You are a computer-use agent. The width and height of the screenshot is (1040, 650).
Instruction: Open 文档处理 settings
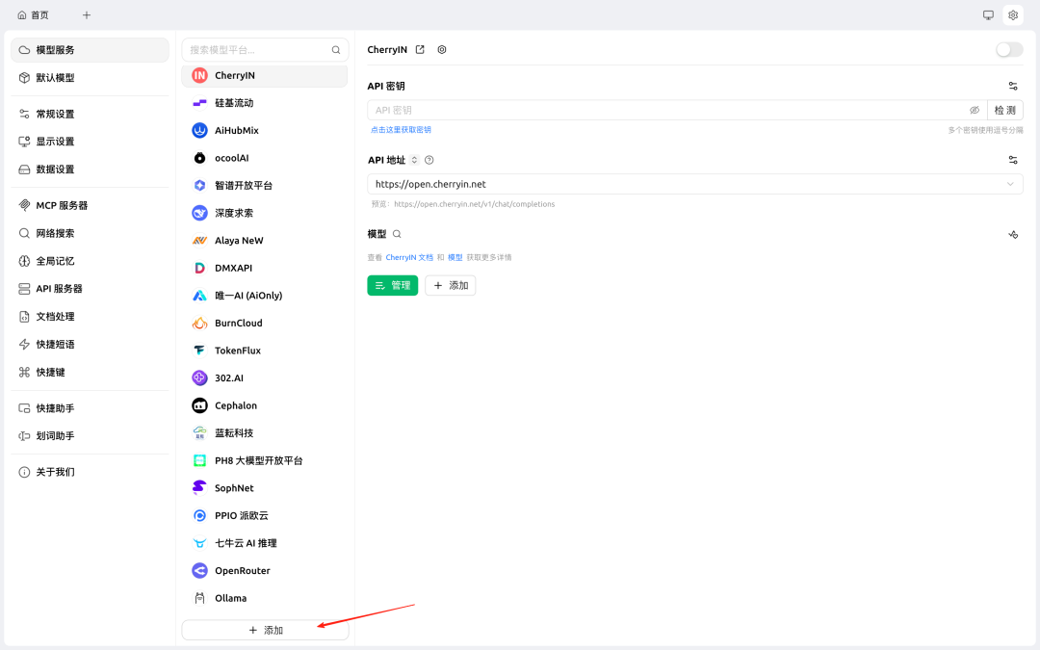91,317
